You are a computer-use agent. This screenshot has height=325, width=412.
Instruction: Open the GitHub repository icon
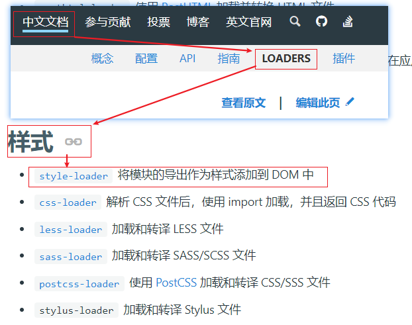(x=321, y=22)
